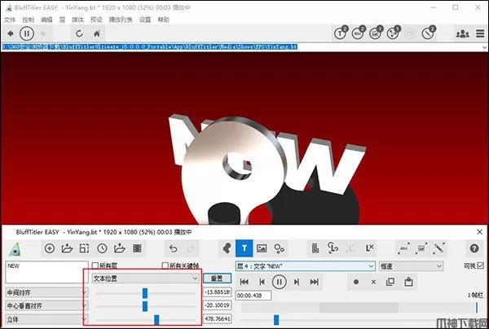Open the 恒速 dropdown
489x329 pixels.
411,265
